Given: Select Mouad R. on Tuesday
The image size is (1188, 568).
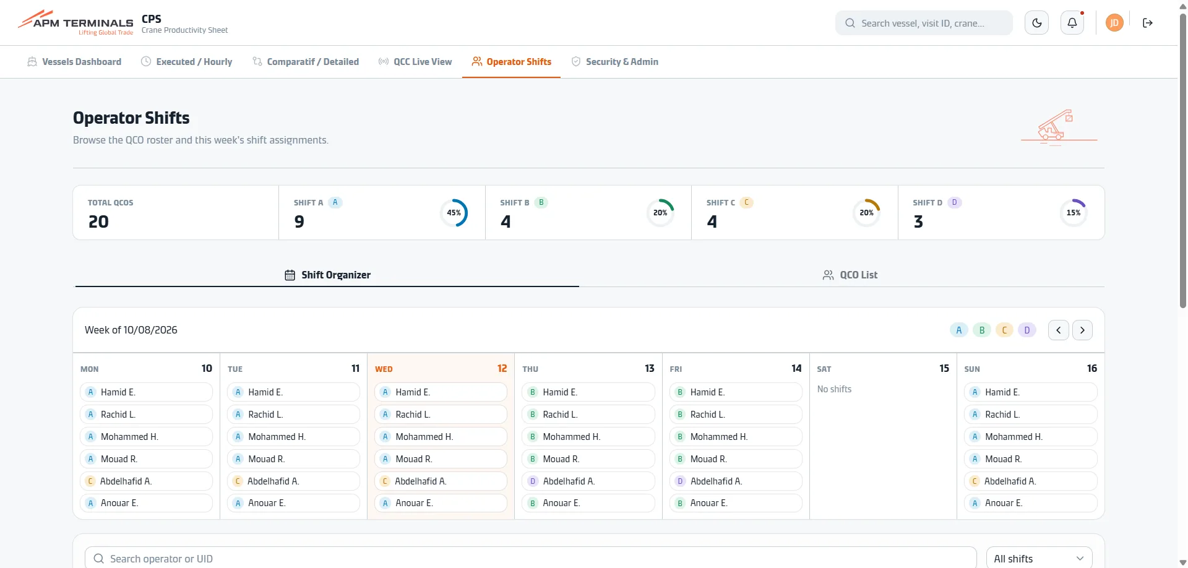Looking at the screenshot, I should tap(293, 459).
